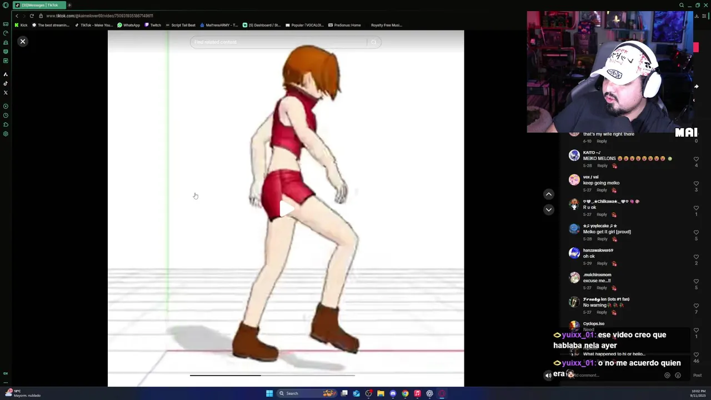This screenshot has height=400, width=711.
Task: Reply to the 'excuse me' comment
Action: tap(602, 288)
